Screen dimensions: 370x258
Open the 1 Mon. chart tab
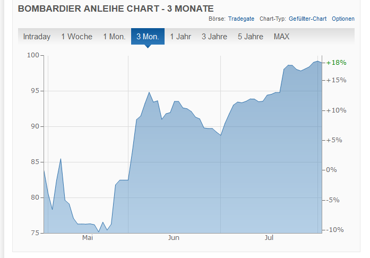[114, 37]
